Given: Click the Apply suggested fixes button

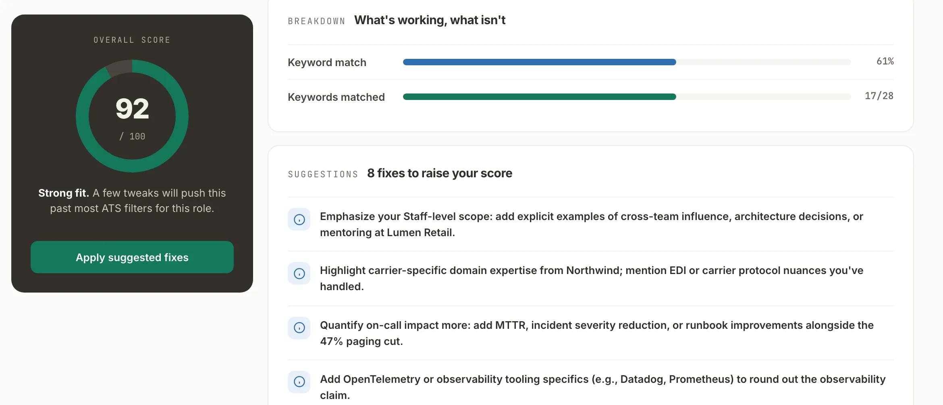Looking at the screenshot, I should [x=132, y=257].
